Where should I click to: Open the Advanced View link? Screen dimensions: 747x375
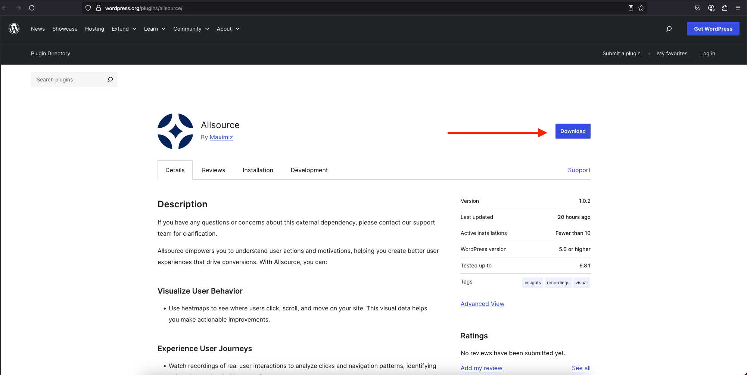point(482,304)
